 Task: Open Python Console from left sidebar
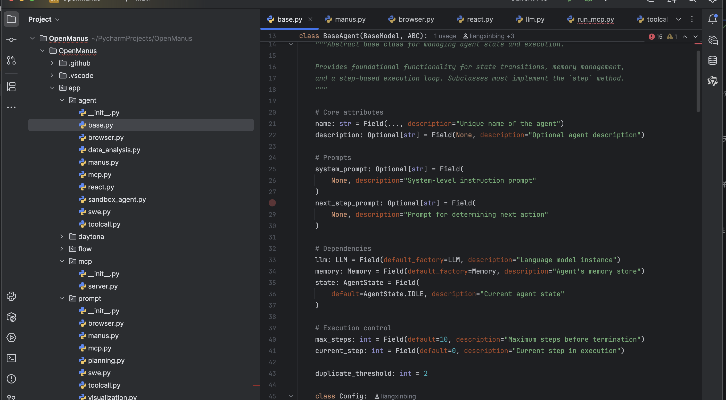pyautogui.click(x=11, y=296)
